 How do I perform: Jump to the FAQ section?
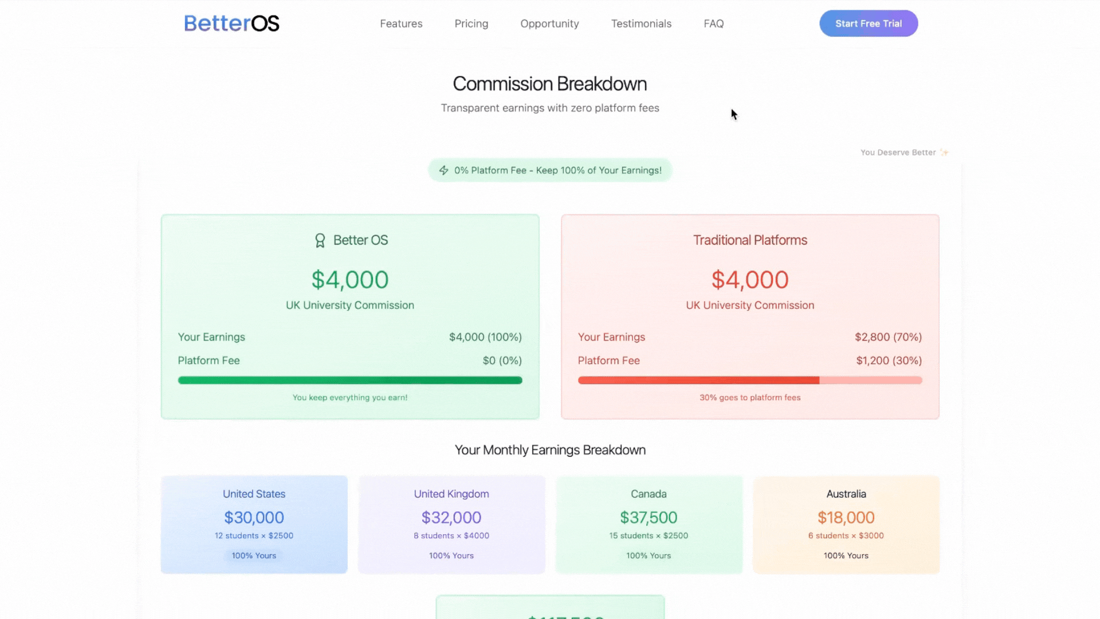coord(713,23)
